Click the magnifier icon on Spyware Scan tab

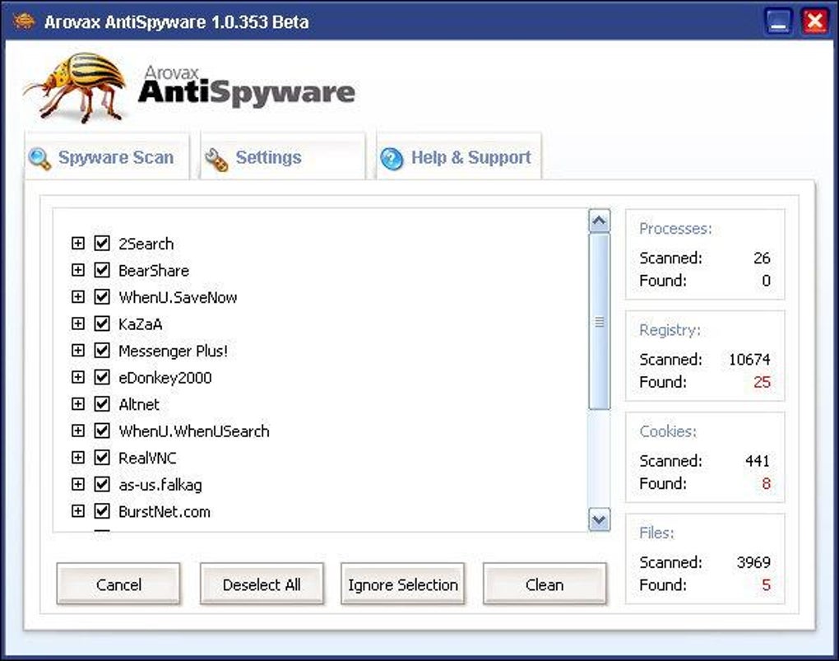[x=39, y=159]
